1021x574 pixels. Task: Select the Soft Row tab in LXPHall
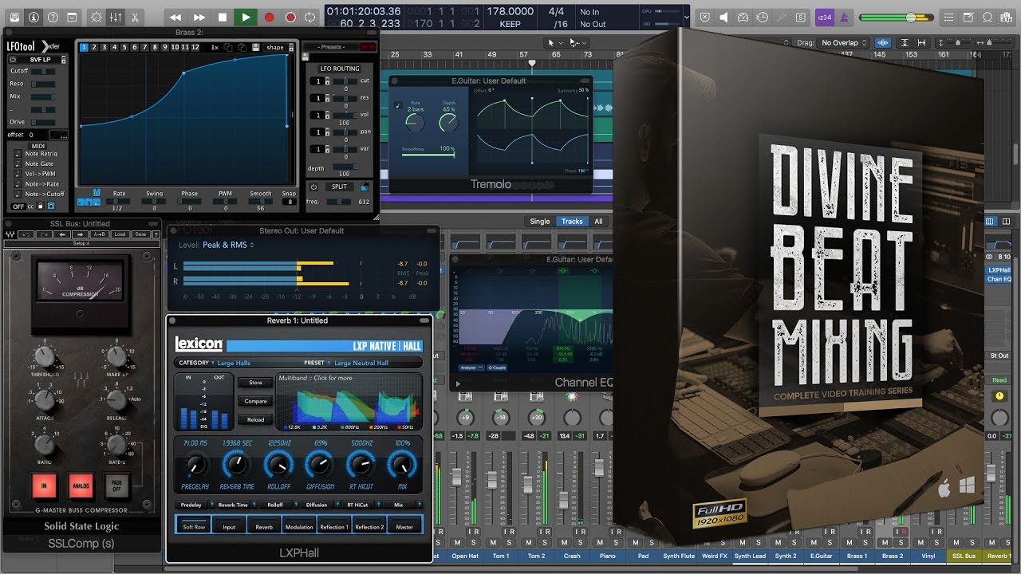pyautogui.click(x=194, y=526)
